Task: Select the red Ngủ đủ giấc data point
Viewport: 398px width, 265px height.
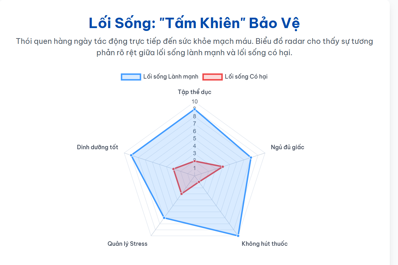Action: tap(222, 167)
